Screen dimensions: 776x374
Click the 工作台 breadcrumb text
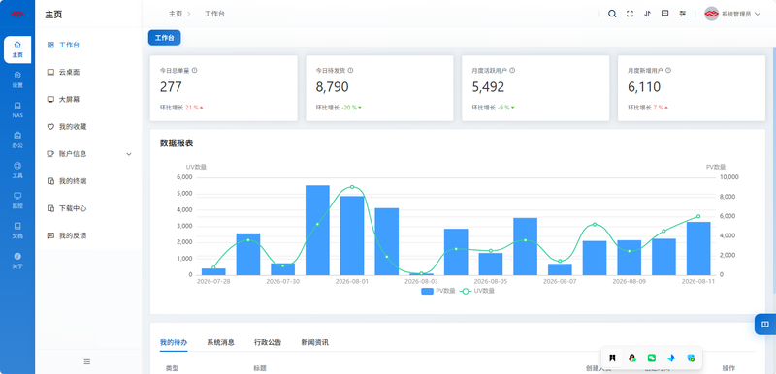pos(214,14)
